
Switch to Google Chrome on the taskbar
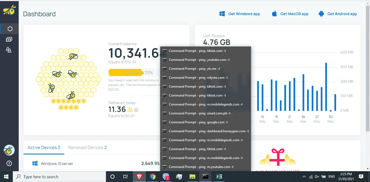[153, 177]
